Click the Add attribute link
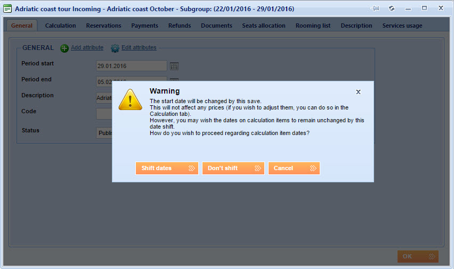454x269 pixels. pos(87,47)
